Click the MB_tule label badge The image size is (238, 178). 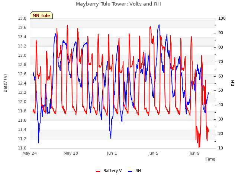pyautogui.click(x=41, y=15)
